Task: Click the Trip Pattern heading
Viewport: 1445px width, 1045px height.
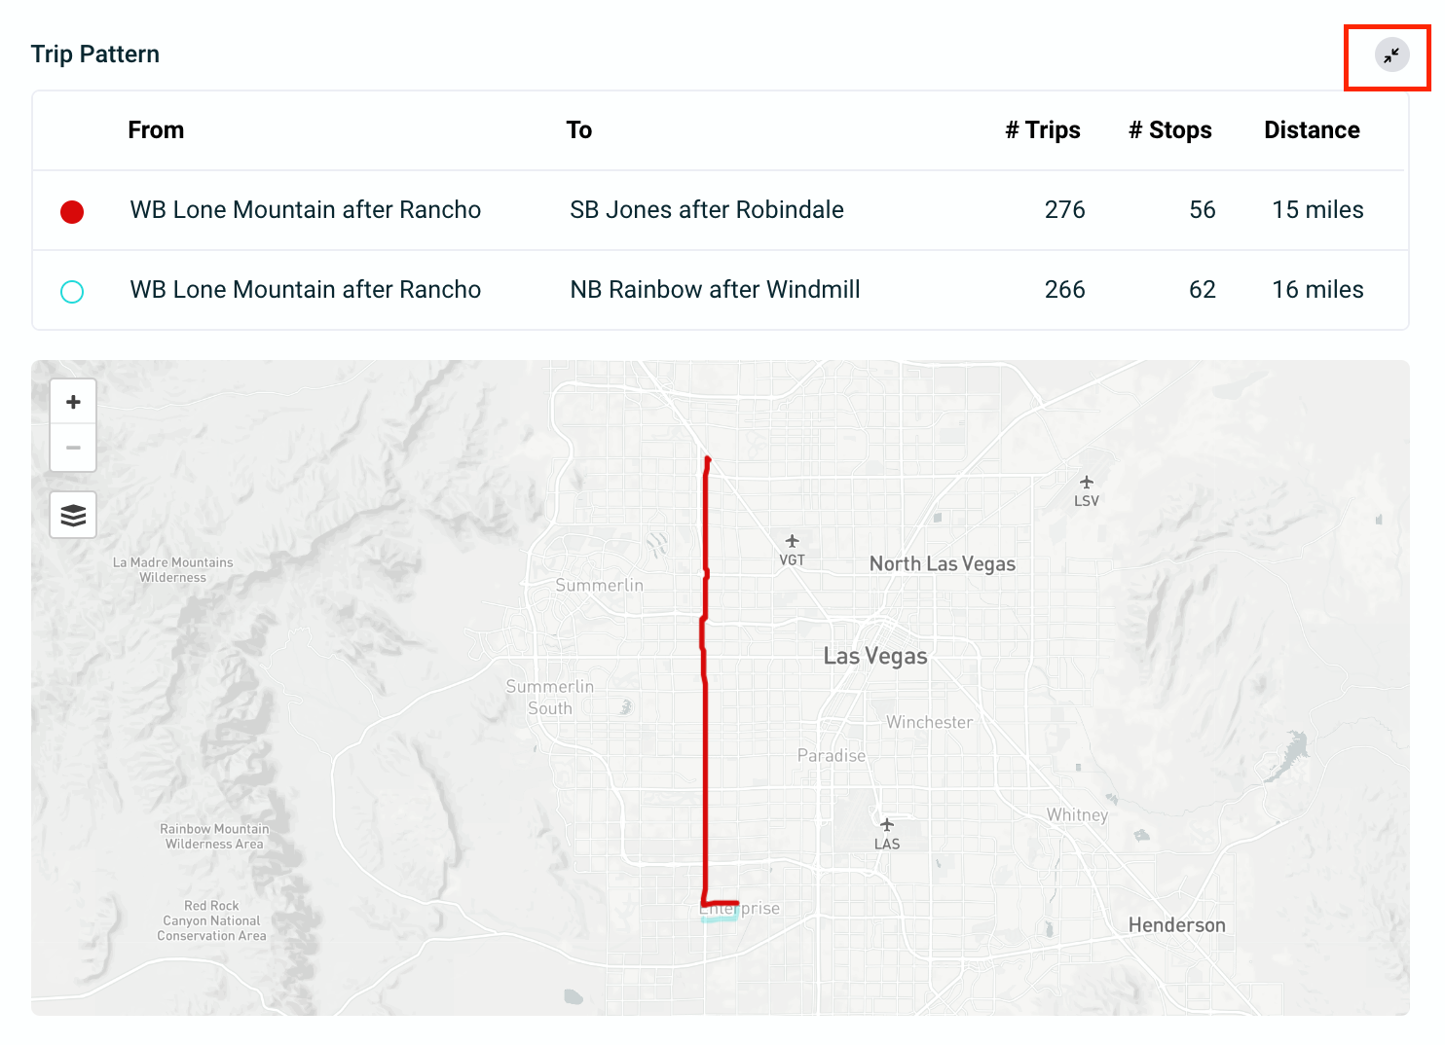Action: pos(95,54)
